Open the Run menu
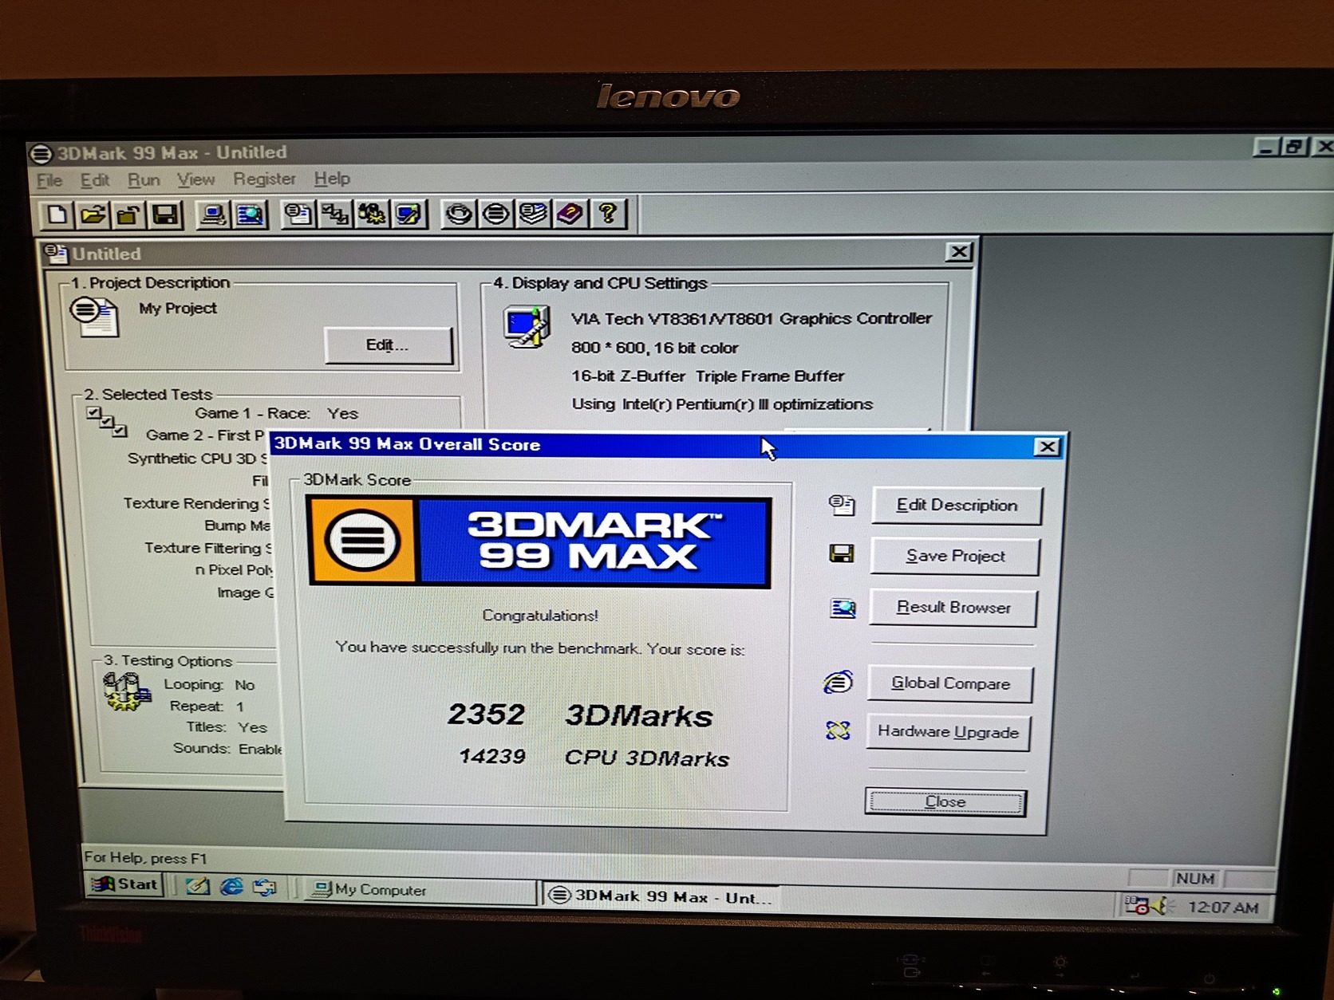This screenshot has height=1000, width=1334. 144,180
